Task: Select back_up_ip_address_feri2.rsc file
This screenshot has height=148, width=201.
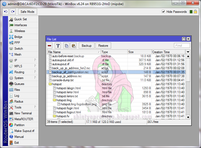Action: (x=116, y=68)
